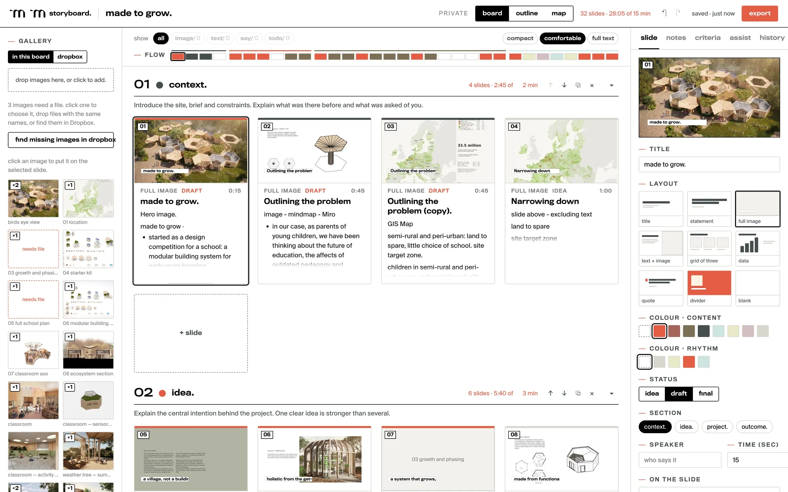The width and height of the screenshot is (788, 492).
Task: Filter slides by image tag
Action: 187,38
